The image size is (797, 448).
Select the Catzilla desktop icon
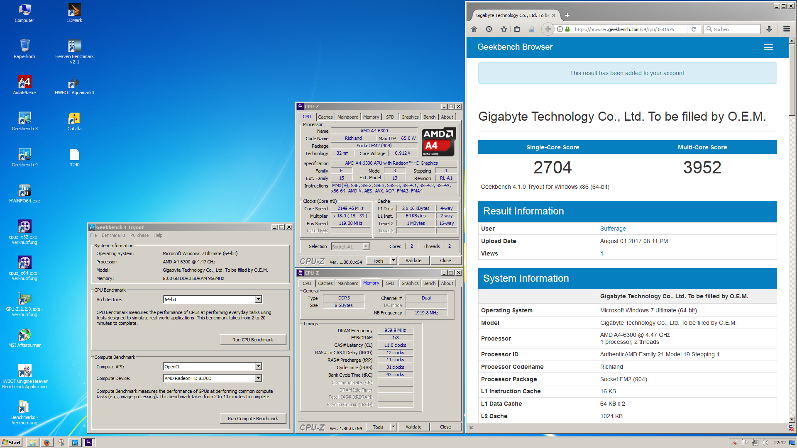(74, 121)
